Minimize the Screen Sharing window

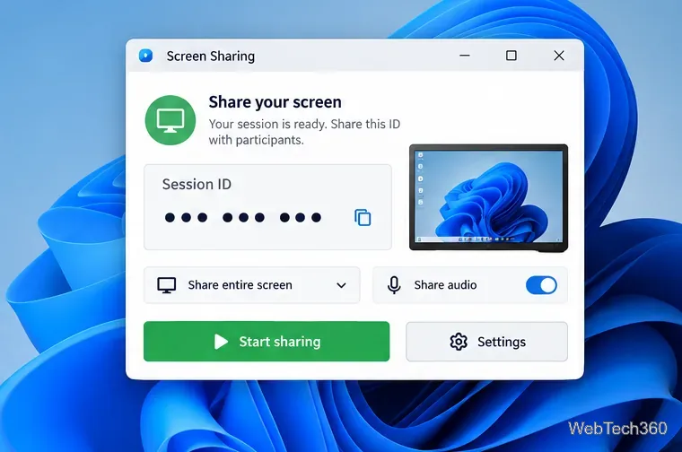465,56
